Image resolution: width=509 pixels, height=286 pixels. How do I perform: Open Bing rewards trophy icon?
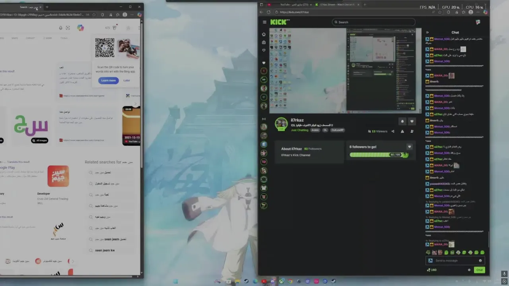tap(115, 28)
